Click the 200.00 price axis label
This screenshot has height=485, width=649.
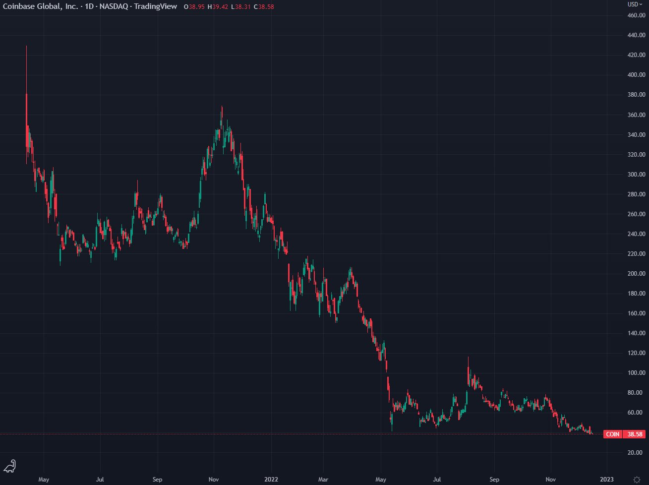[x=636, y=274]
